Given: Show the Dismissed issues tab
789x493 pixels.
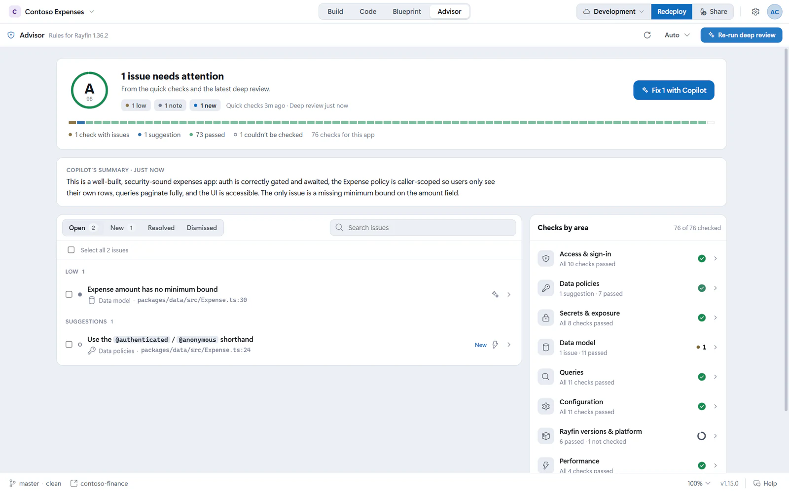Looking at the screenshot, I should [202, 228].
